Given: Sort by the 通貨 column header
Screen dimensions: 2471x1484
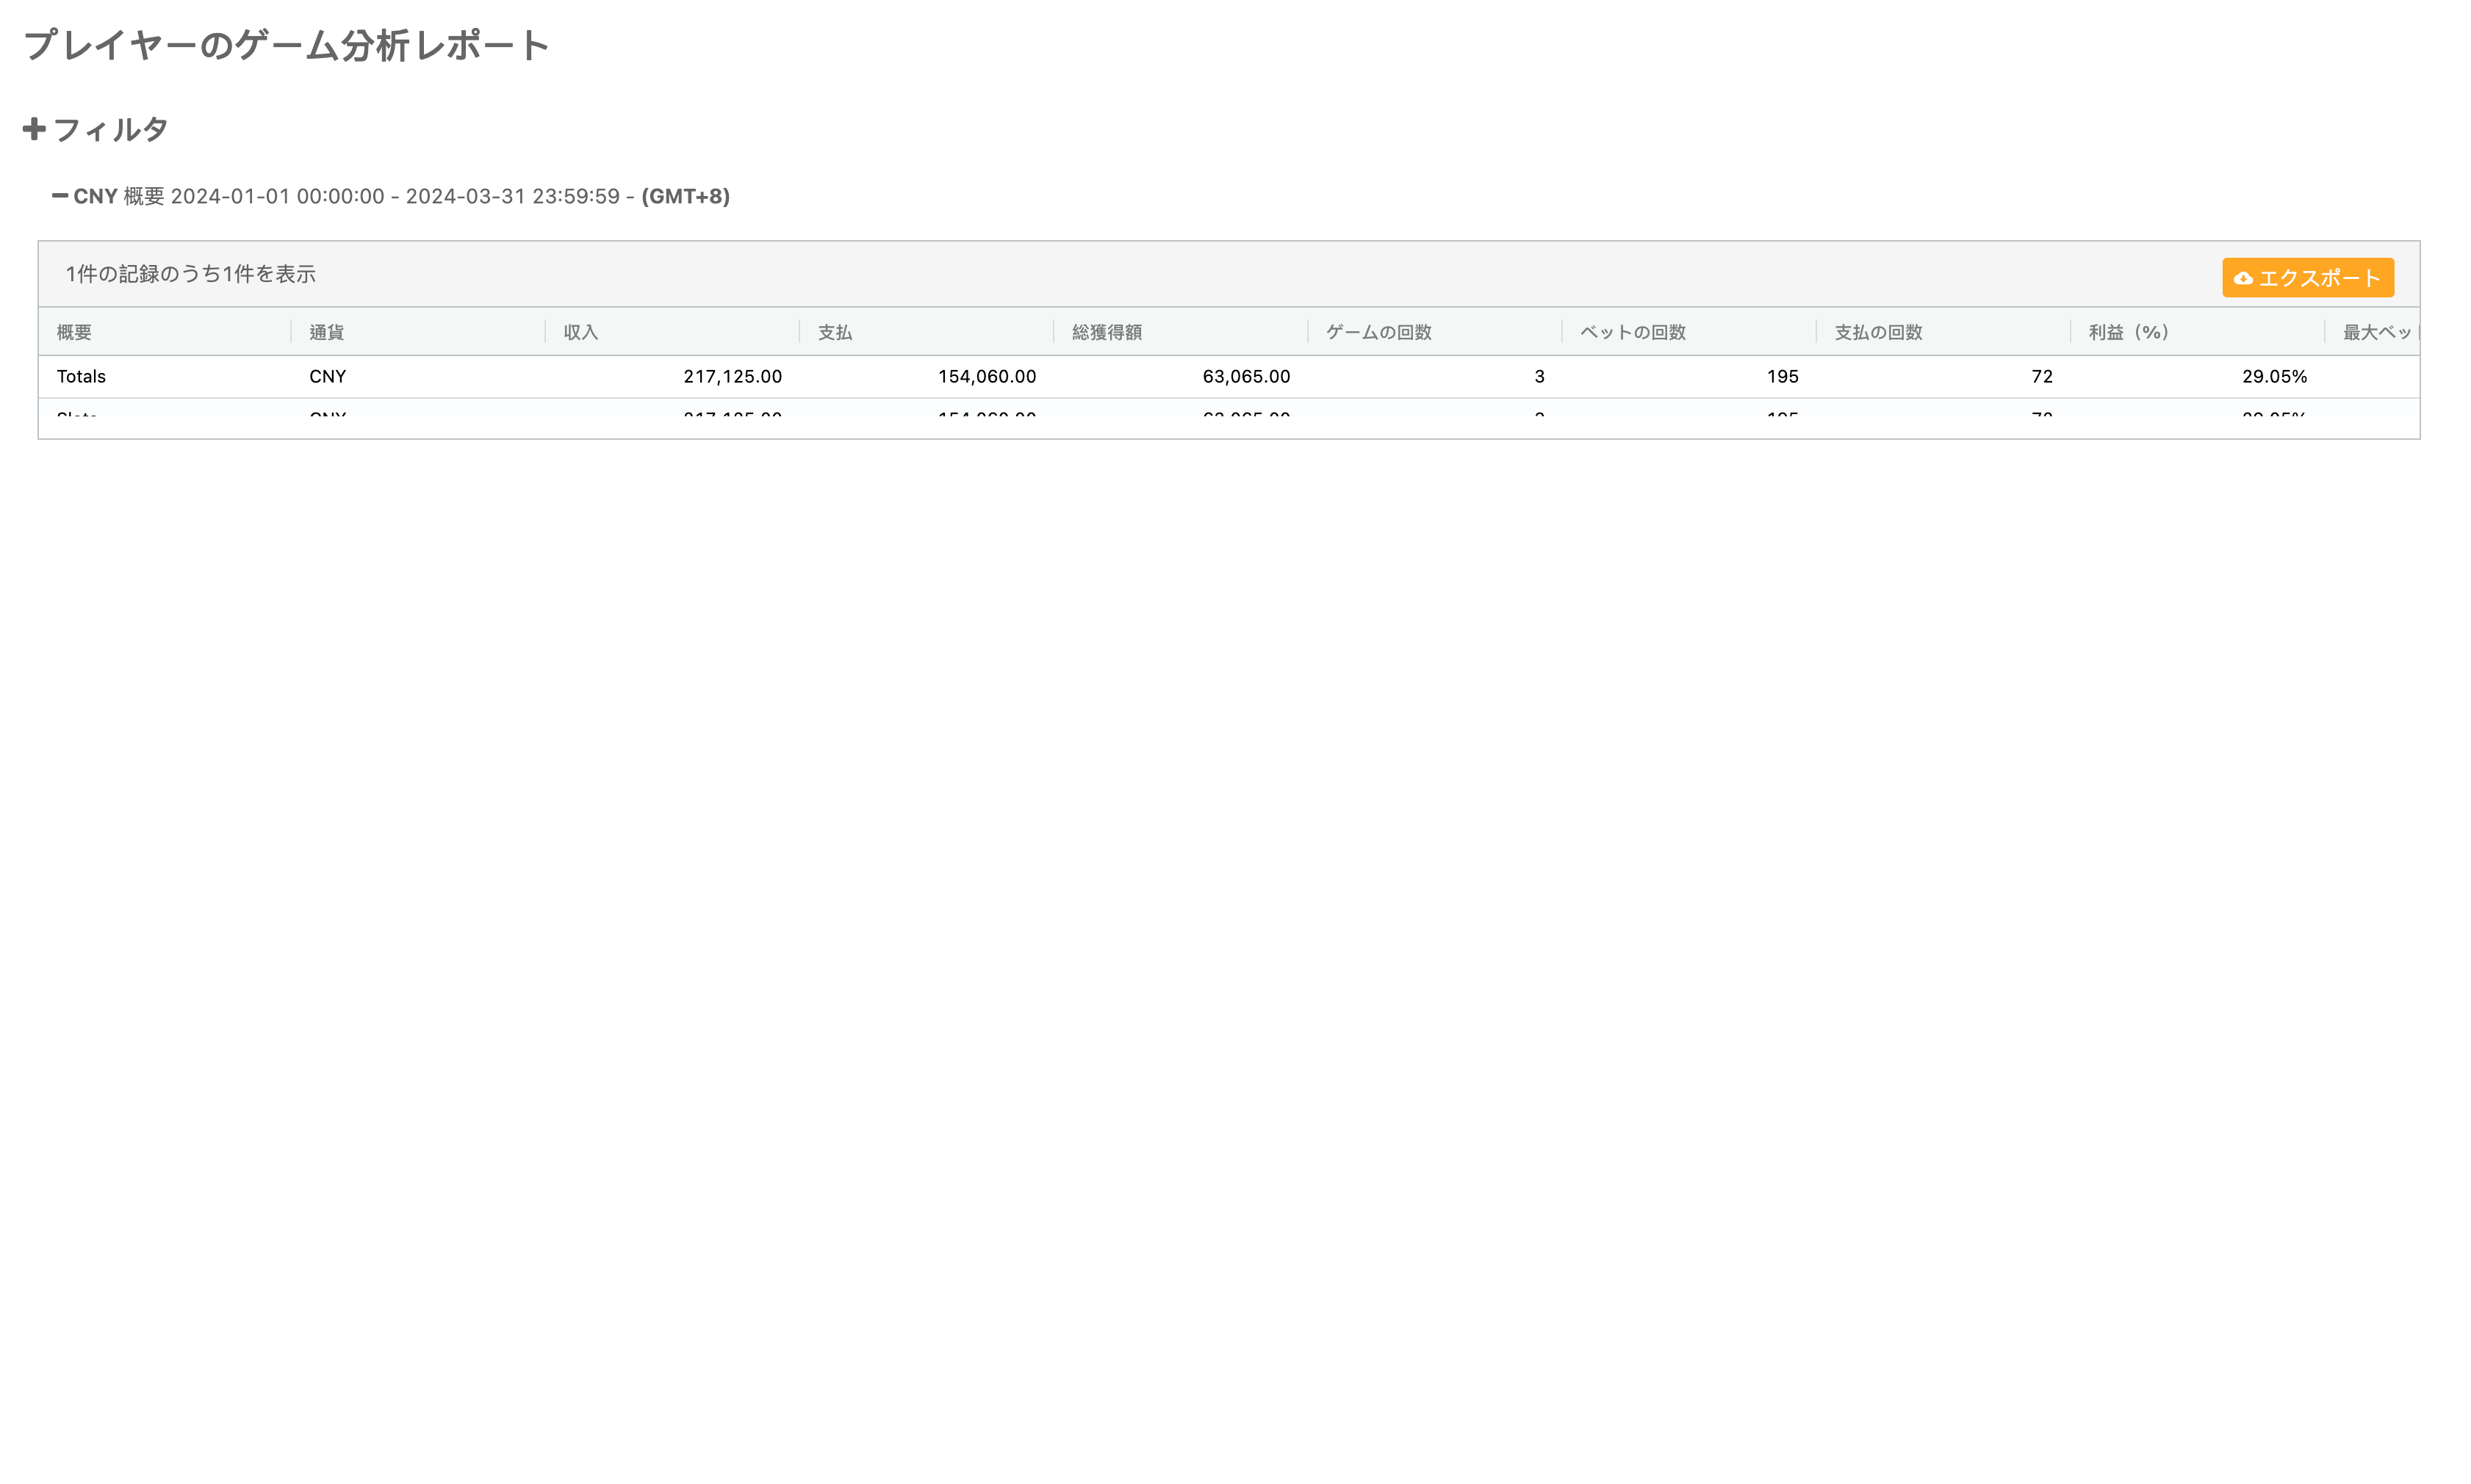Looking at the screenshot, I should [326, 332].
